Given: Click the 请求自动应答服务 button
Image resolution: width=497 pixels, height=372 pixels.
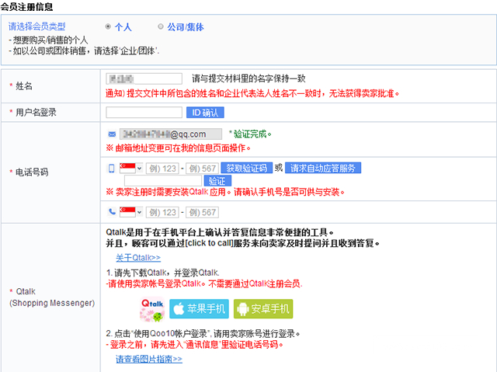Looking at the screenshot, I should [323, 168].
